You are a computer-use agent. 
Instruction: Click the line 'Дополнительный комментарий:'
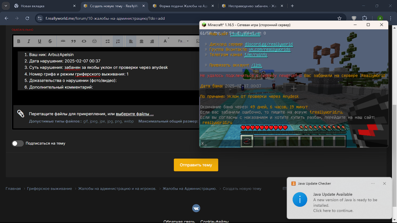[x=61, y=87]
